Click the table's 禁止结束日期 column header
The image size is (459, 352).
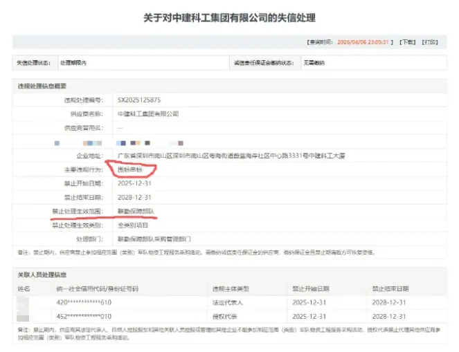[390, 289]
